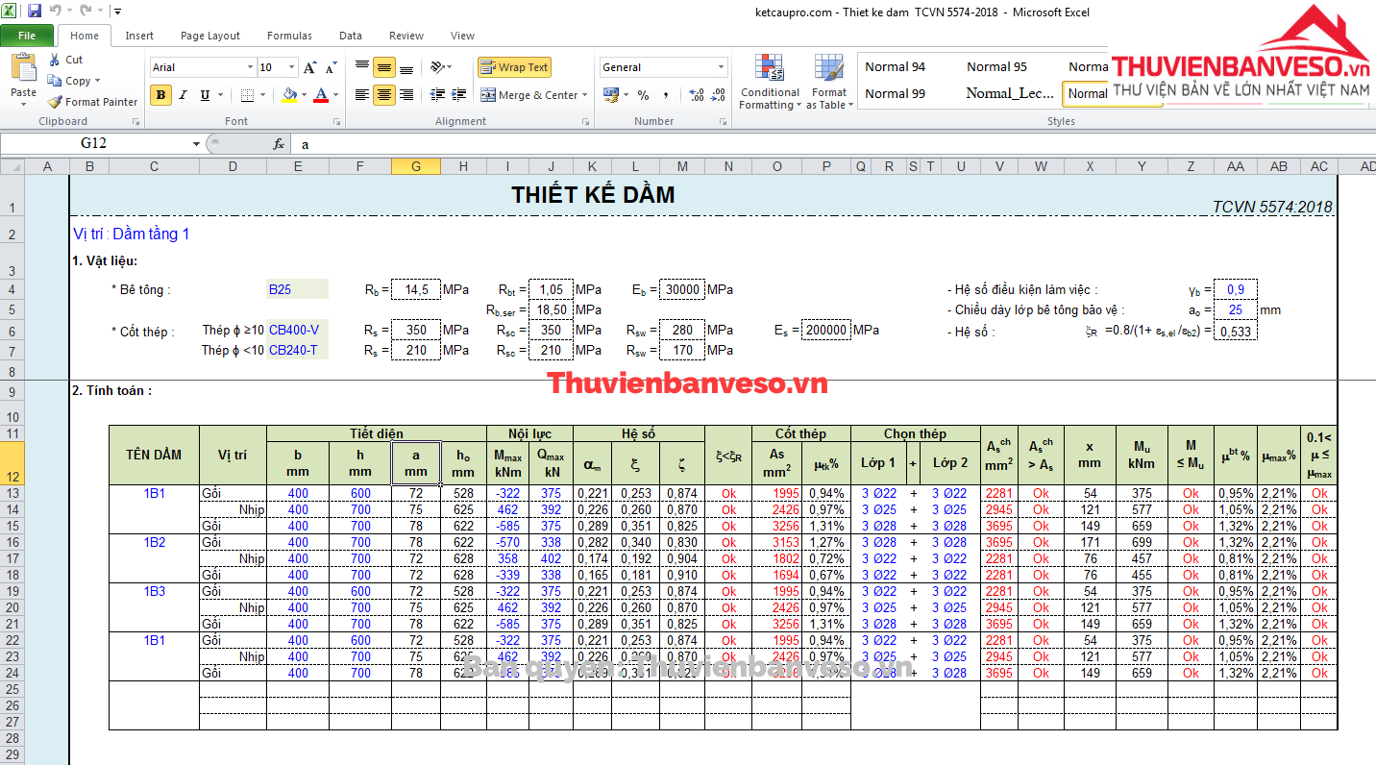Viewport: 1376px width, 765px height.
Task: Click the Save icon on Quick Access Toolbar
Action: (x=34, y=10)
